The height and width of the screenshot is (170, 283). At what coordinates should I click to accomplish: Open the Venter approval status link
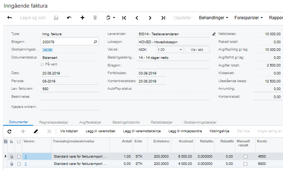47,49
